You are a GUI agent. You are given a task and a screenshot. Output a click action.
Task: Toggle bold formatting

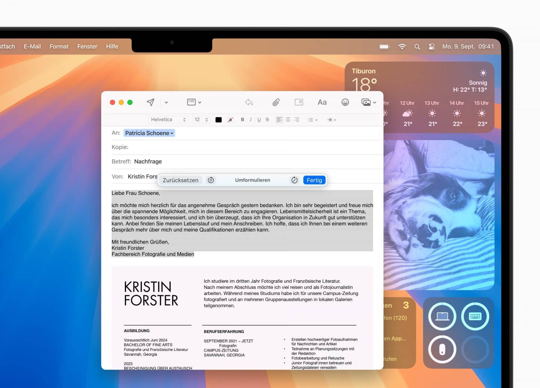pyautogui.click(x=242, y=119)
